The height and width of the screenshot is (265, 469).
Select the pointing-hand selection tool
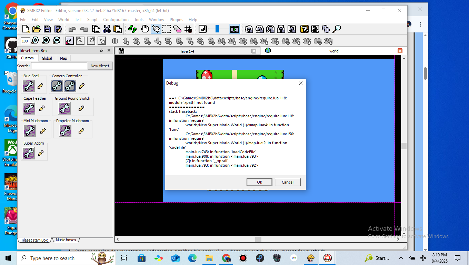pos(156,29)
